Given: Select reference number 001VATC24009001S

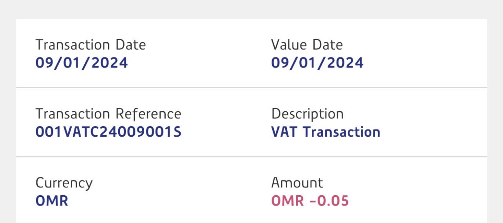Looking at the screenshot, I should pos(108,132).
